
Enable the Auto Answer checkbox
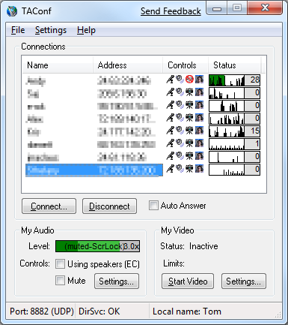pos(153,206)
